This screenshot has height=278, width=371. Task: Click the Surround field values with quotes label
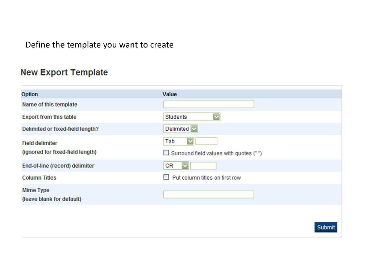[x=216, y=153]
